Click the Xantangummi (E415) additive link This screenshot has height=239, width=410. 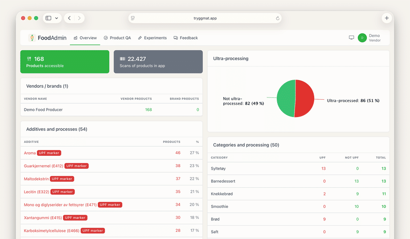[43, 218]
